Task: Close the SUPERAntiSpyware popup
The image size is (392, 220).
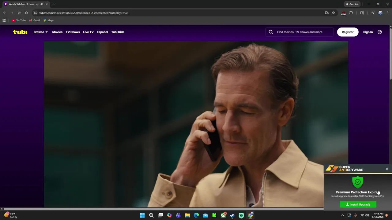Action: pos(387,169)
